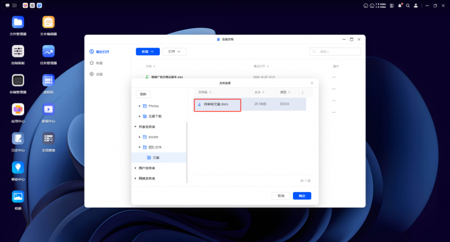The height and width of the screenshot is (242, 450).
Task: Click the network speed indicator
Action: (381, 6)
